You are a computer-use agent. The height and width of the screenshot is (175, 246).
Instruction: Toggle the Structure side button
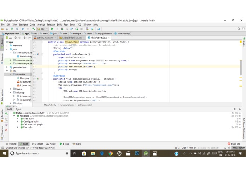(2, 133)
